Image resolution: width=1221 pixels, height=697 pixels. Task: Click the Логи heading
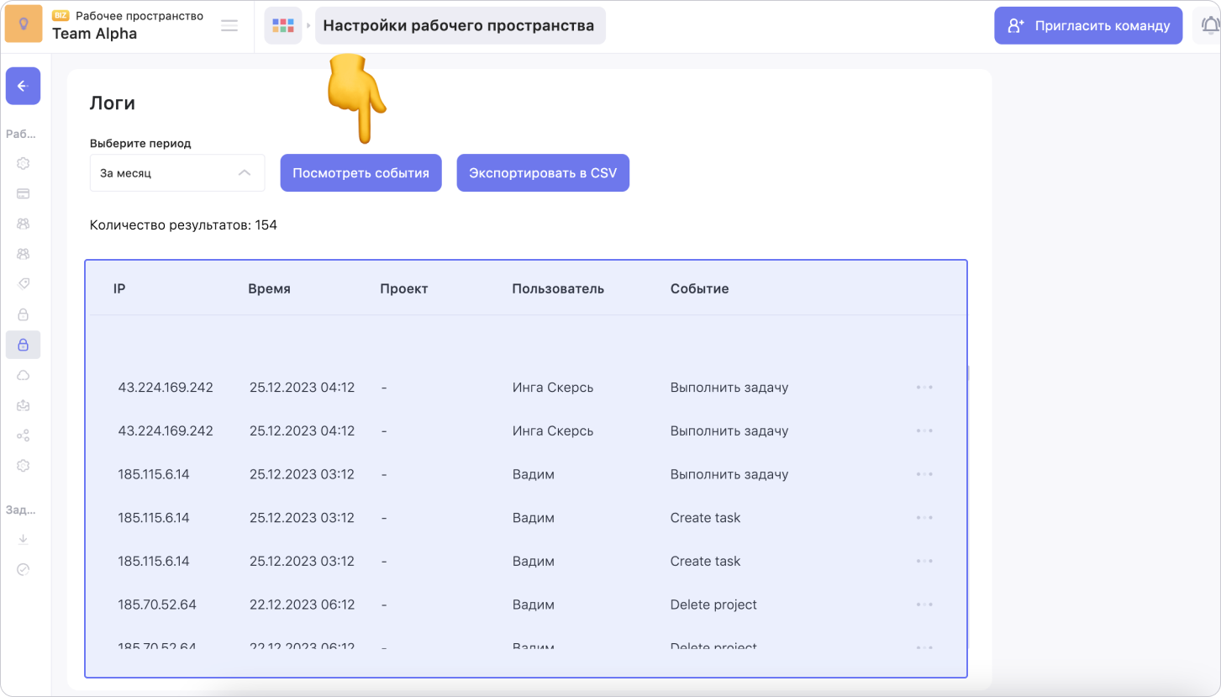113,103
